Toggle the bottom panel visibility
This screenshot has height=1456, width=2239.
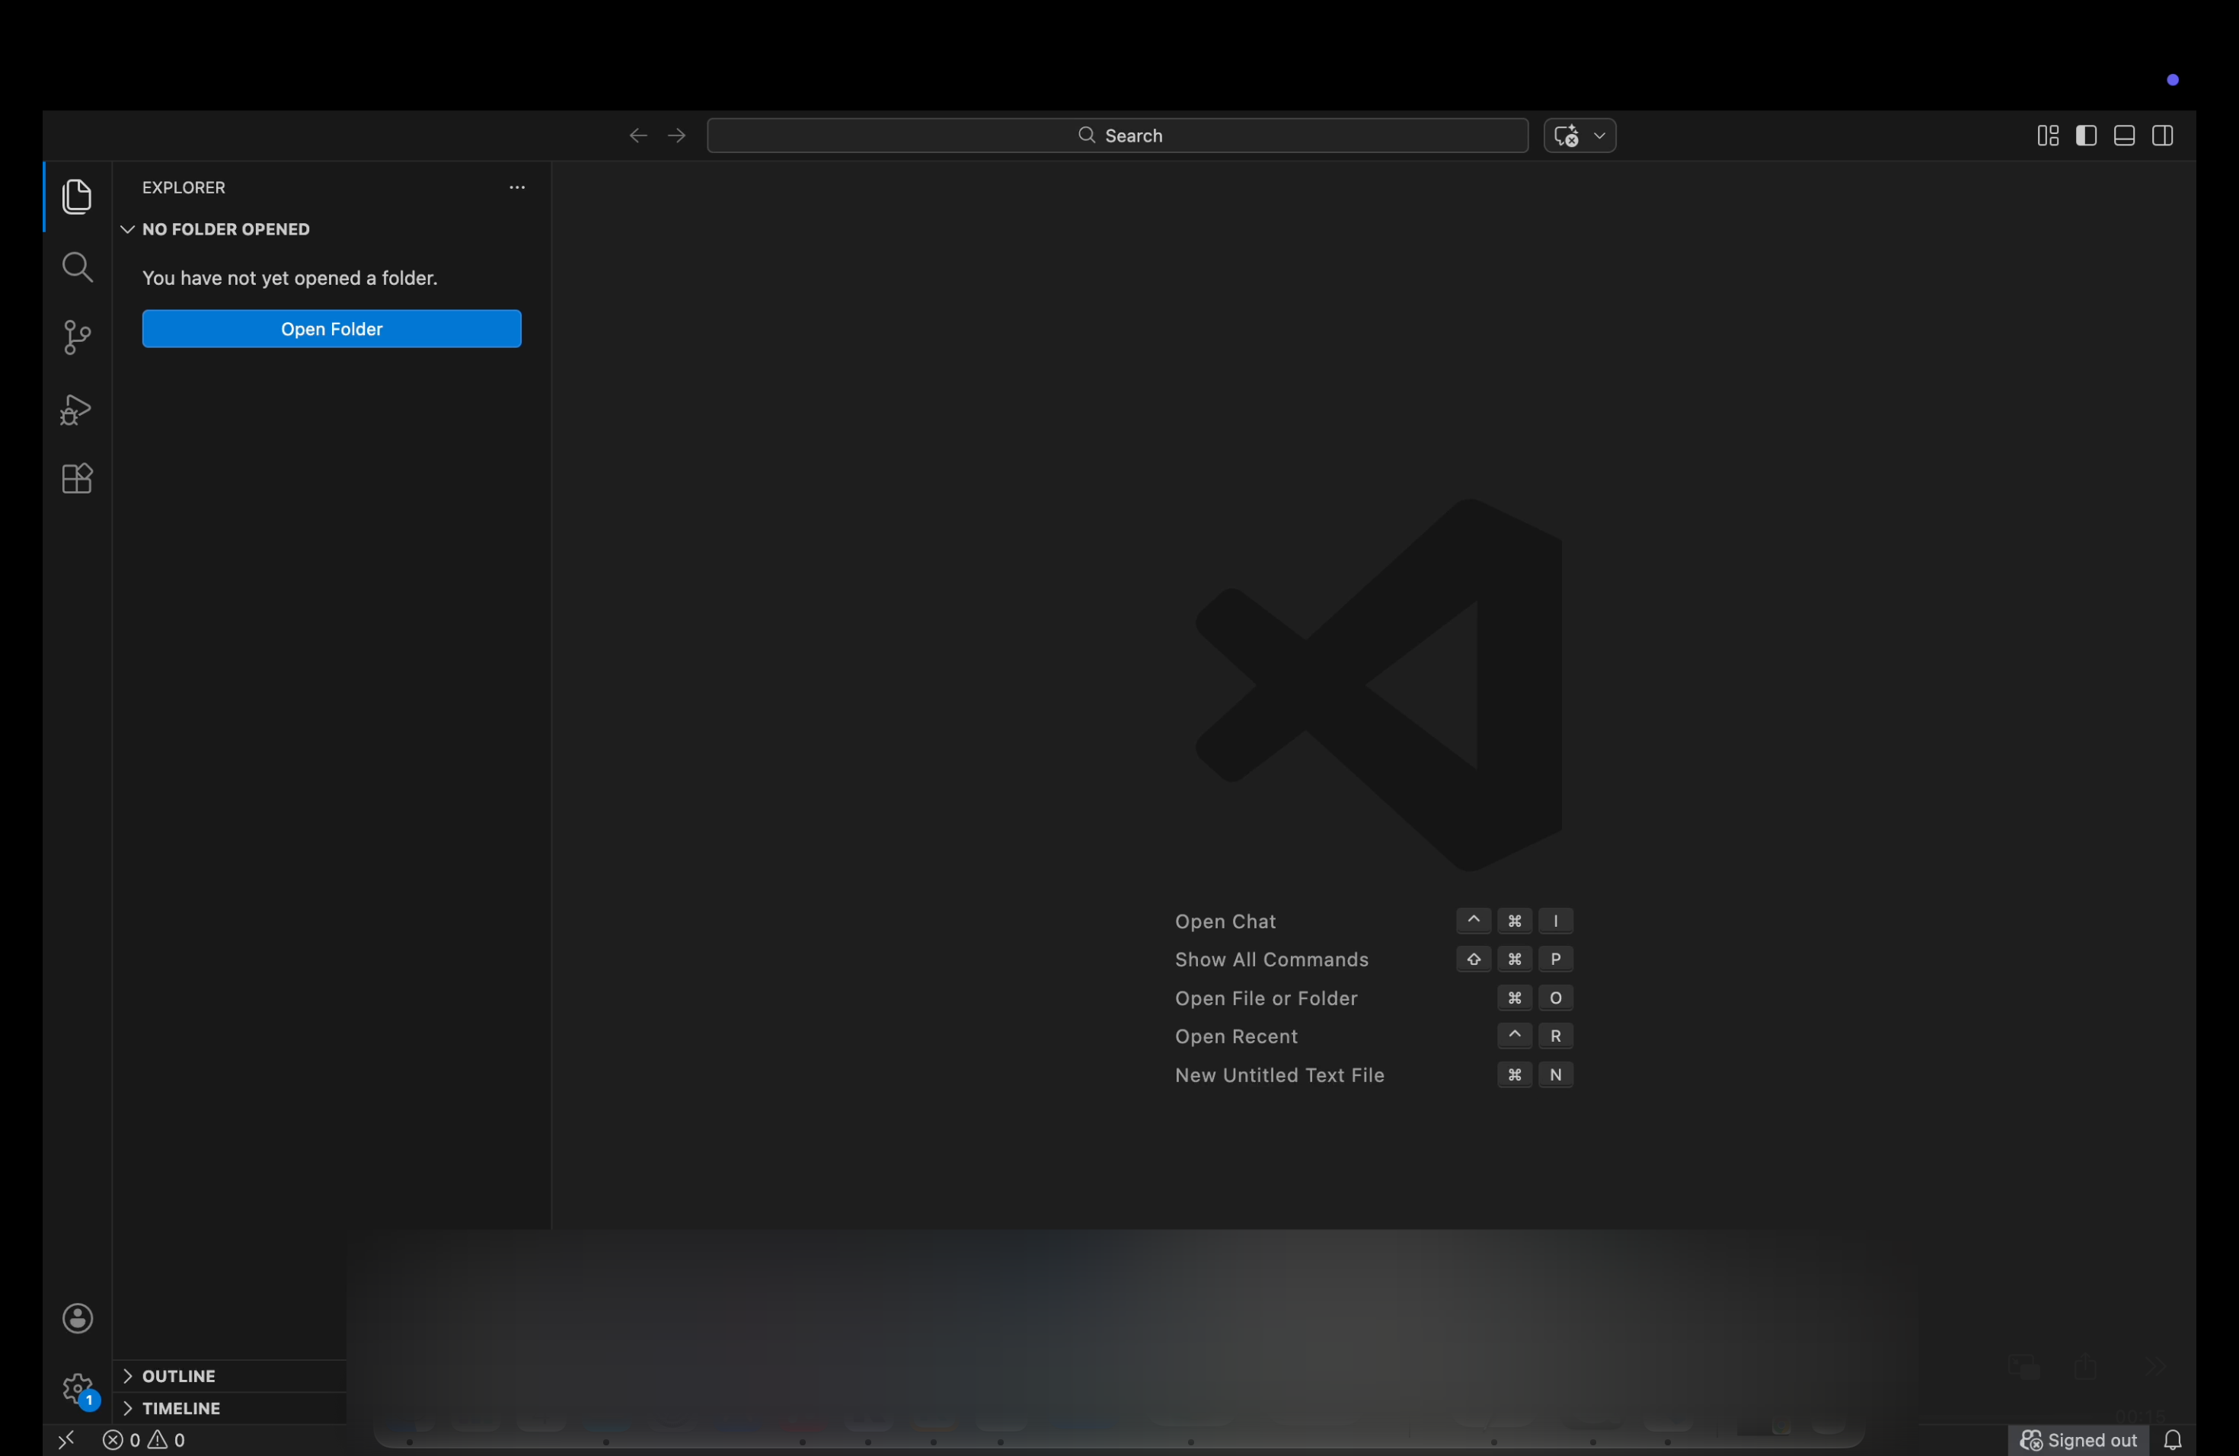coord(2124,136)
